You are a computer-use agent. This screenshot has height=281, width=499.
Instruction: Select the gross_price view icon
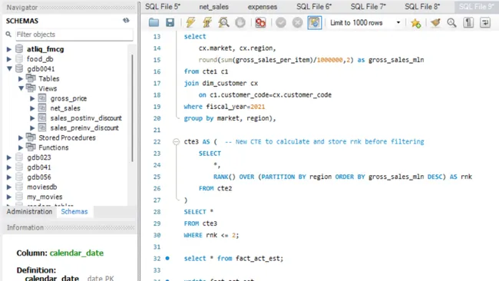42,98
